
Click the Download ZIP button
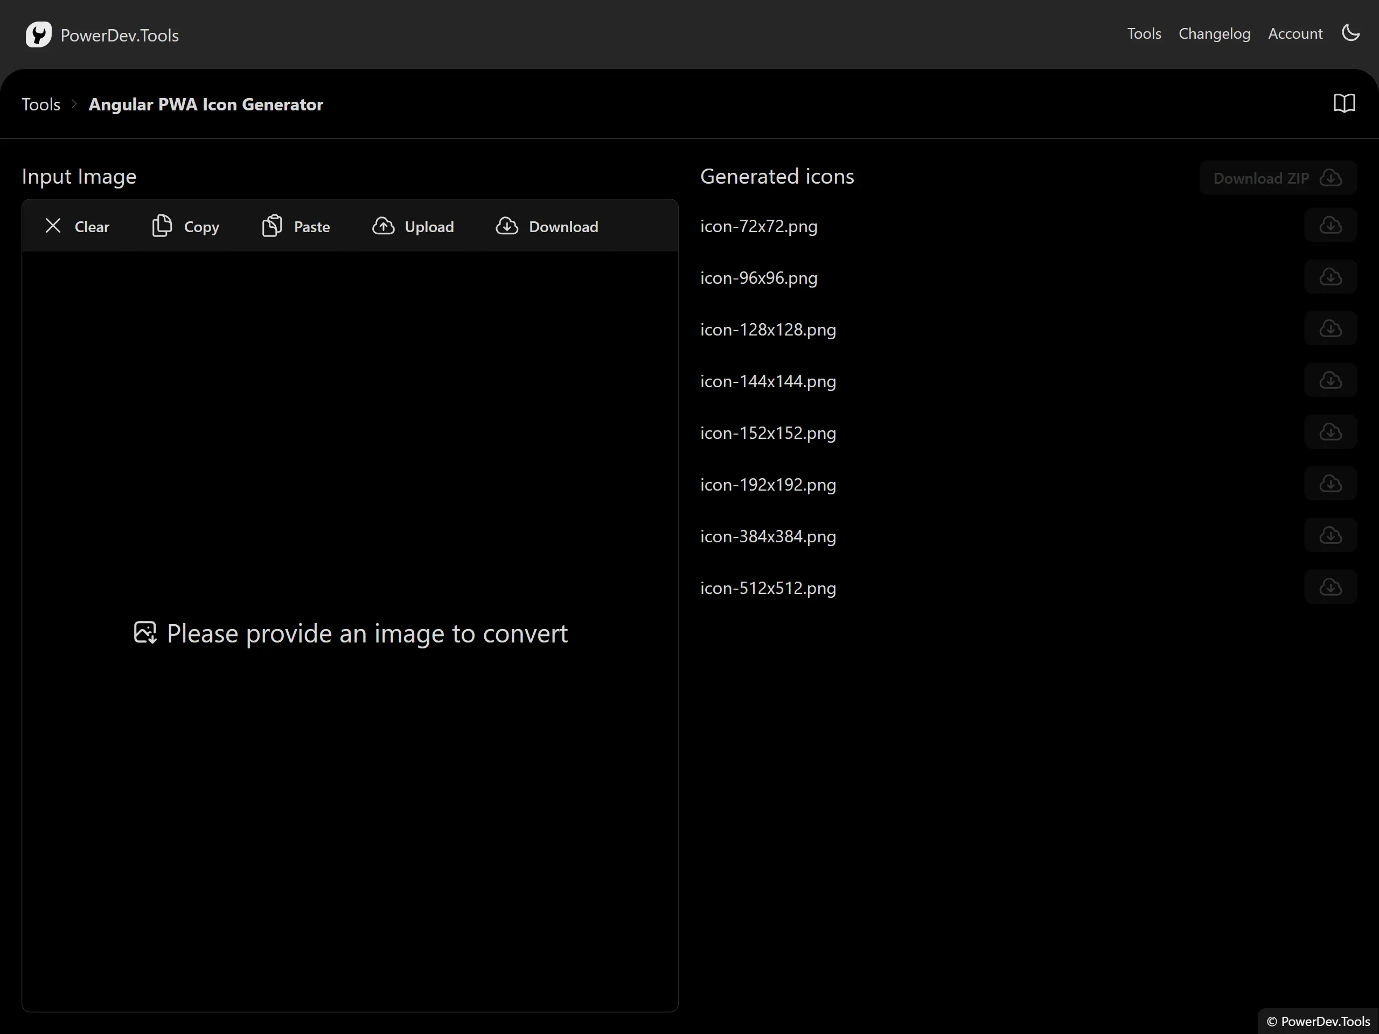tap(1277, 178)
